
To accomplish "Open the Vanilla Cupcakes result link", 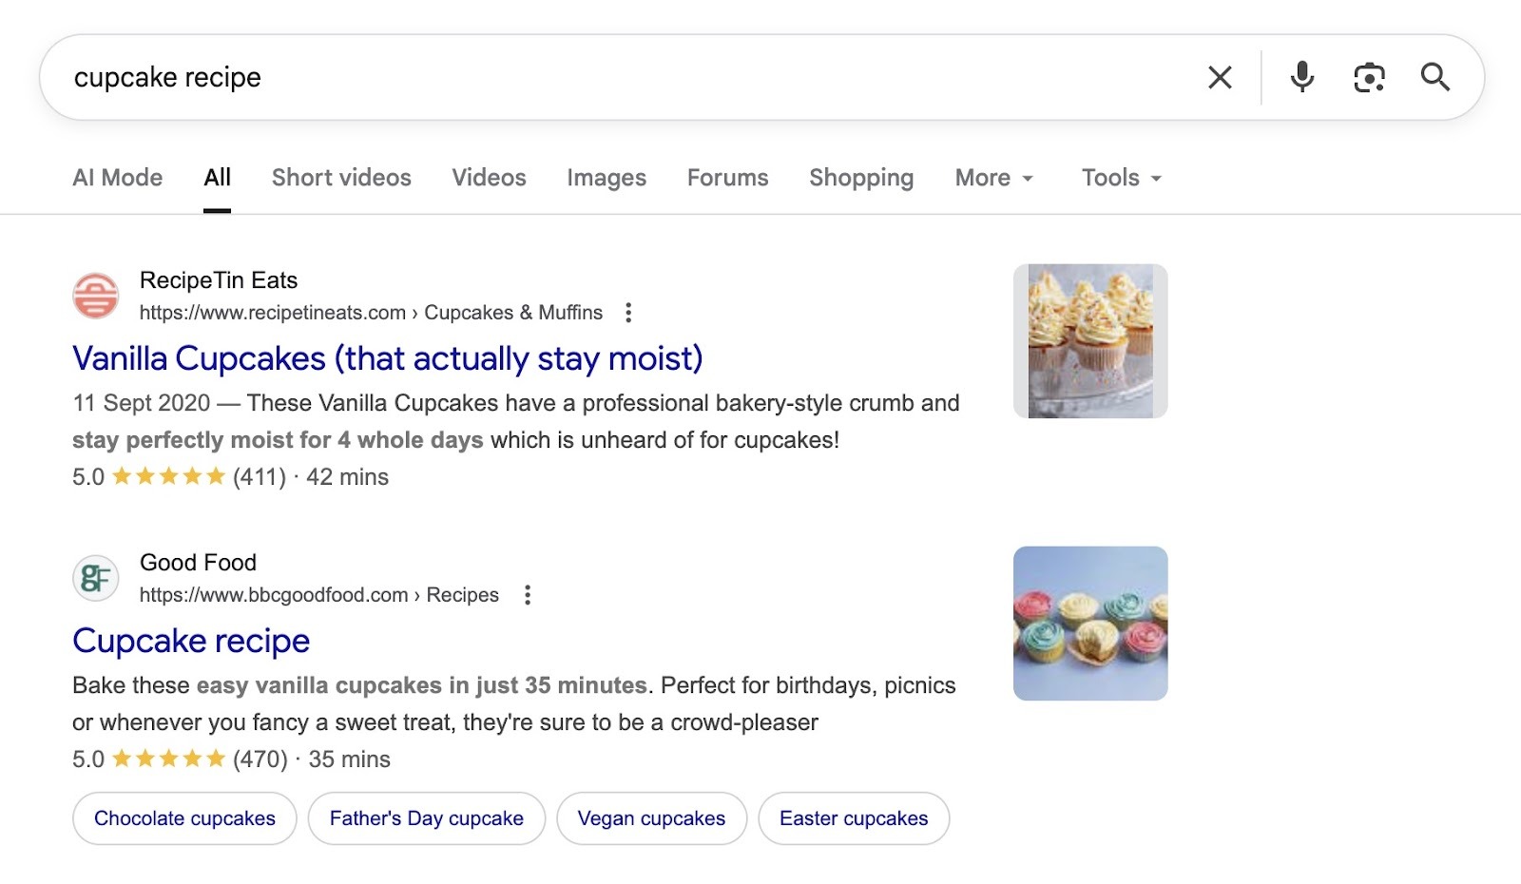I will (x=386, y=358).
